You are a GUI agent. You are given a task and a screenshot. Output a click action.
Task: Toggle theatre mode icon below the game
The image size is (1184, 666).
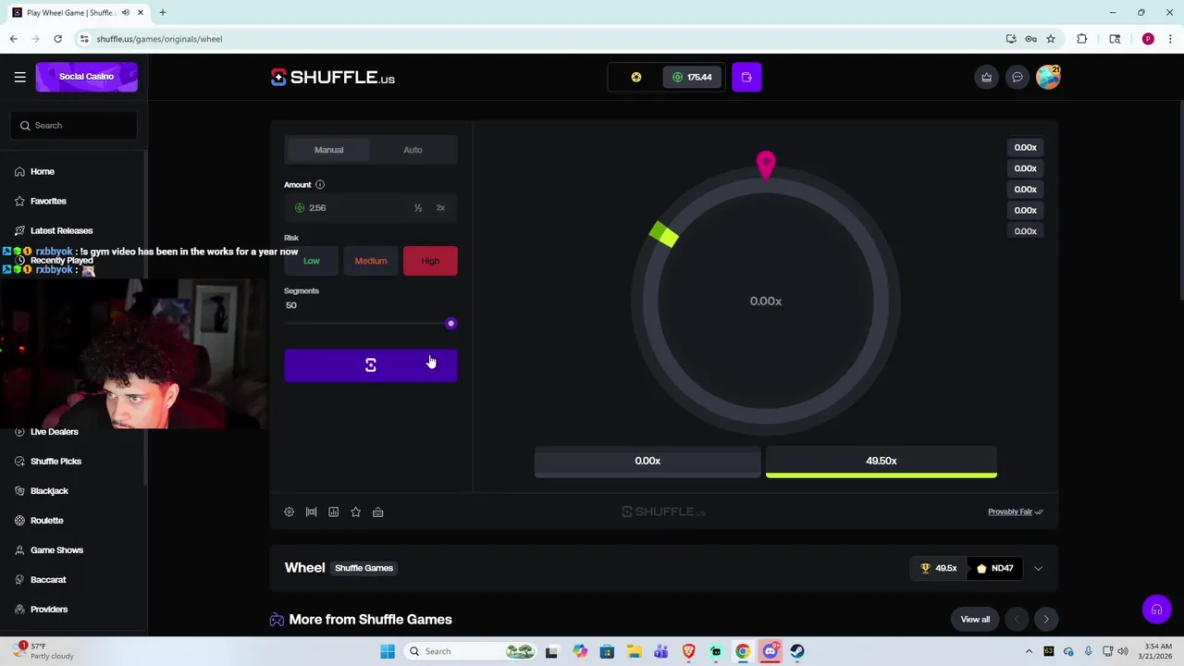click(312, 512)
